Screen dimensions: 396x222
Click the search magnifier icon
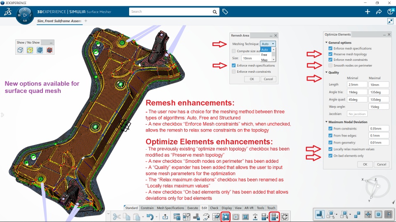(x=214, y=12)
